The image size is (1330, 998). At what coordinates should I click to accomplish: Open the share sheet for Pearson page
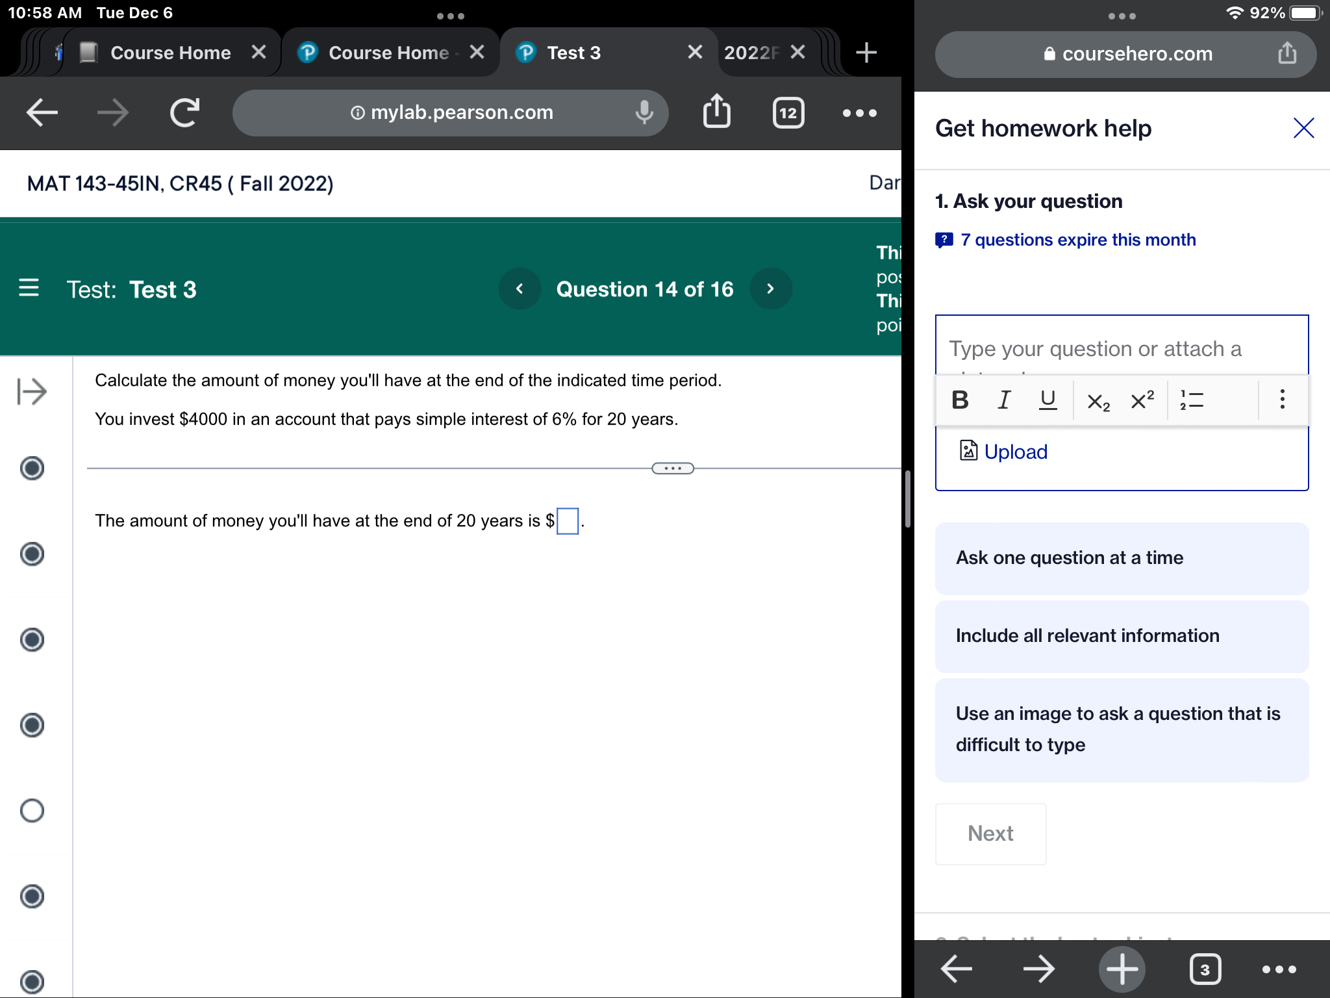717,112
